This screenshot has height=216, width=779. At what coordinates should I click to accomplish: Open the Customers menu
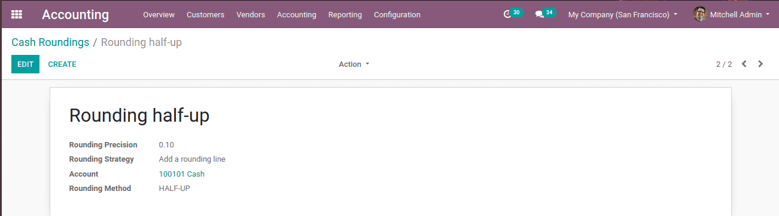205,14
